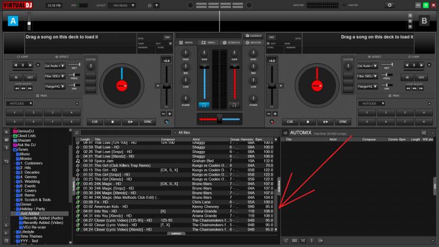
Task: Increase deck A pitch with plus button
Action: [170, 114]
